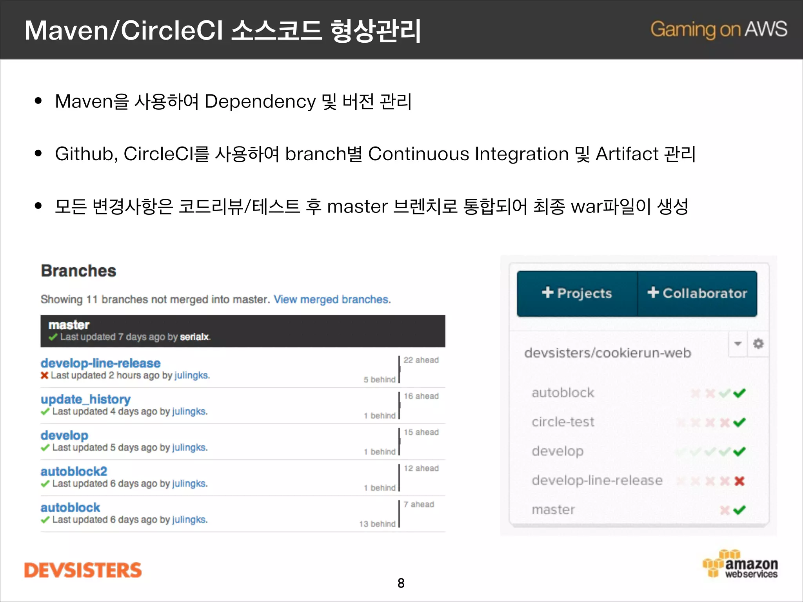803x602 pixels.
Task: Click faded red X before master check
Action: (x=725, y=510)
